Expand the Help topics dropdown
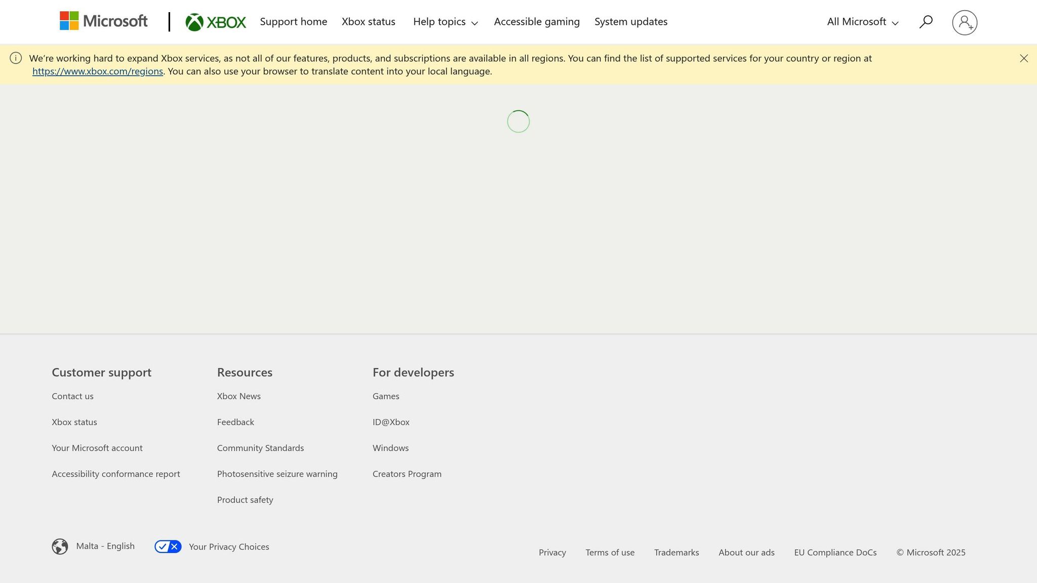Viewport: 1037px width, 583px height. 445,22
